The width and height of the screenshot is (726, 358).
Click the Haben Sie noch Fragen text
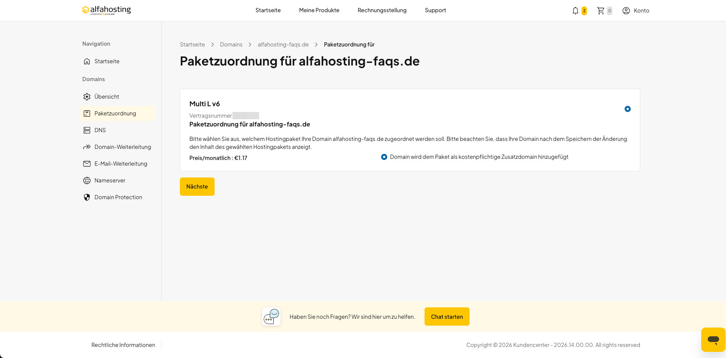click(x=352, y=317)
